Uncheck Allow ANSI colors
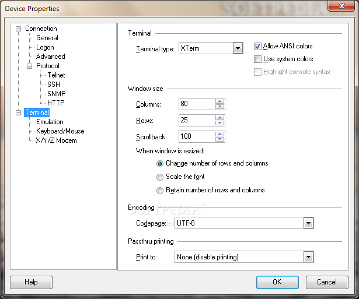The image size is (359, 299). pyautogui.click(x=257, y=47)
